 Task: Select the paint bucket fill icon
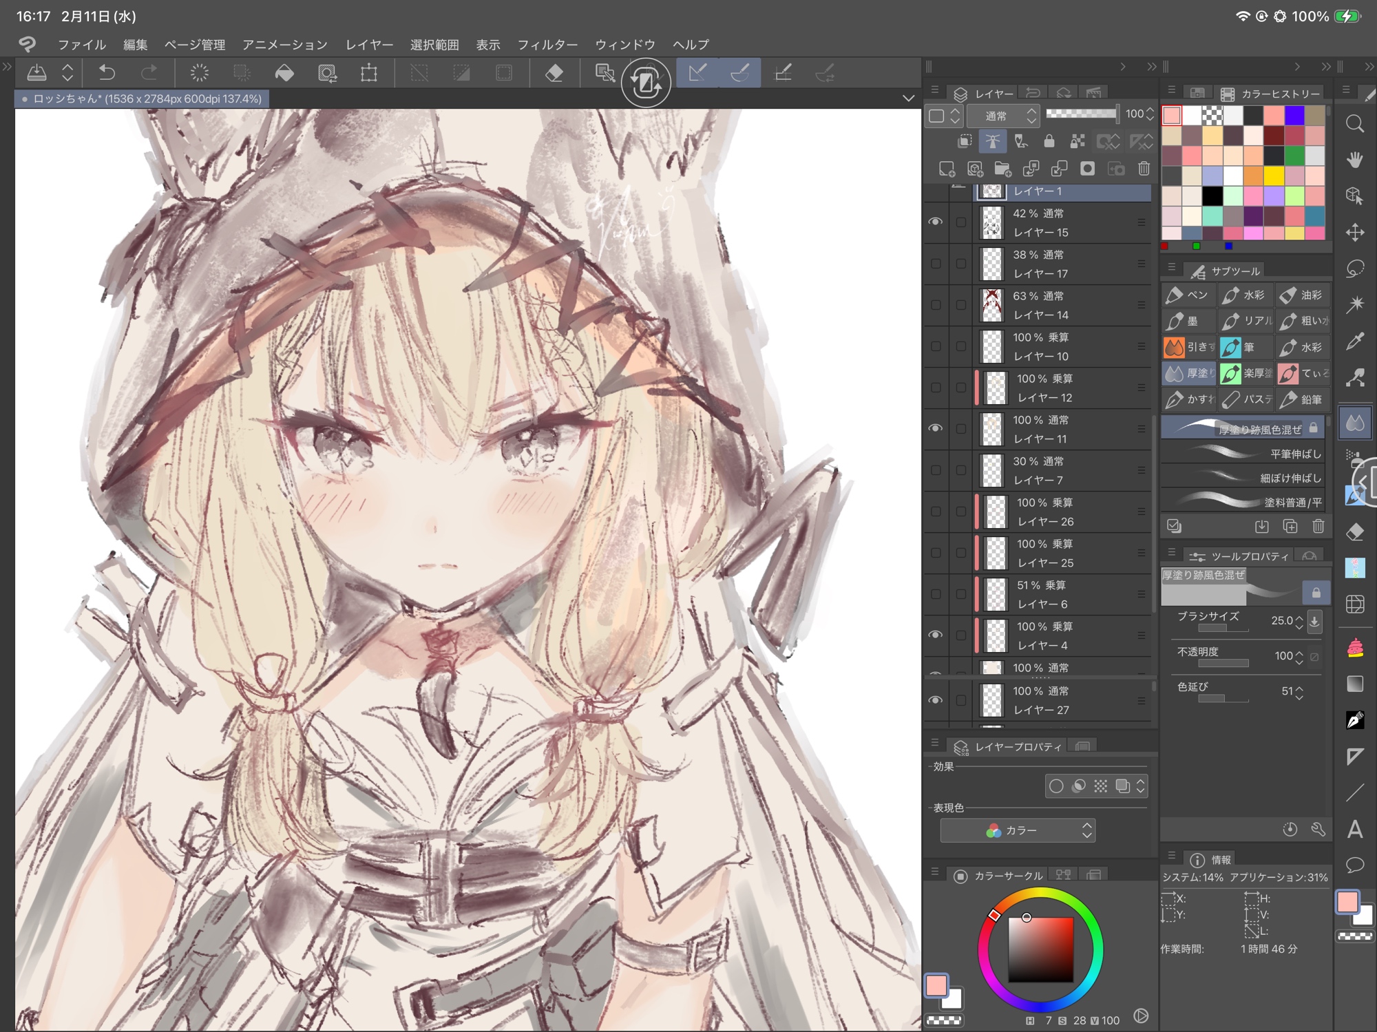click(x=284, y=73)
